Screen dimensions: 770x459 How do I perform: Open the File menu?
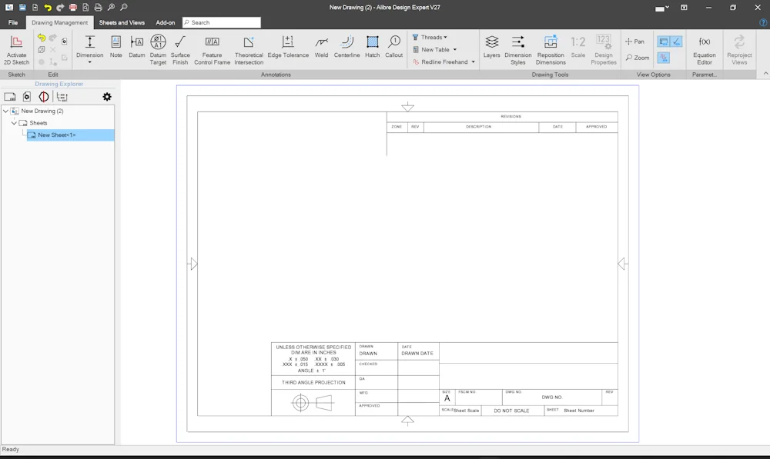pos(13,22)
